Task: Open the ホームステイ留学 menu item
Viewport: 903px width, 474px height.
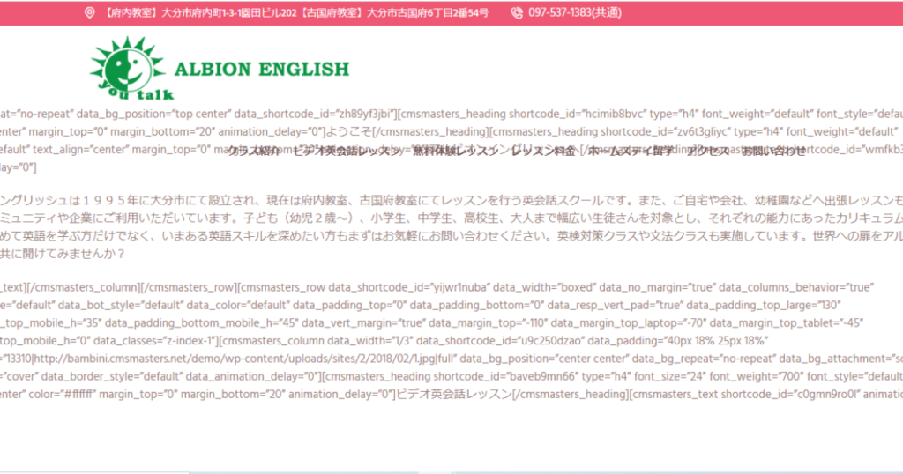Action: pos(631,151)
